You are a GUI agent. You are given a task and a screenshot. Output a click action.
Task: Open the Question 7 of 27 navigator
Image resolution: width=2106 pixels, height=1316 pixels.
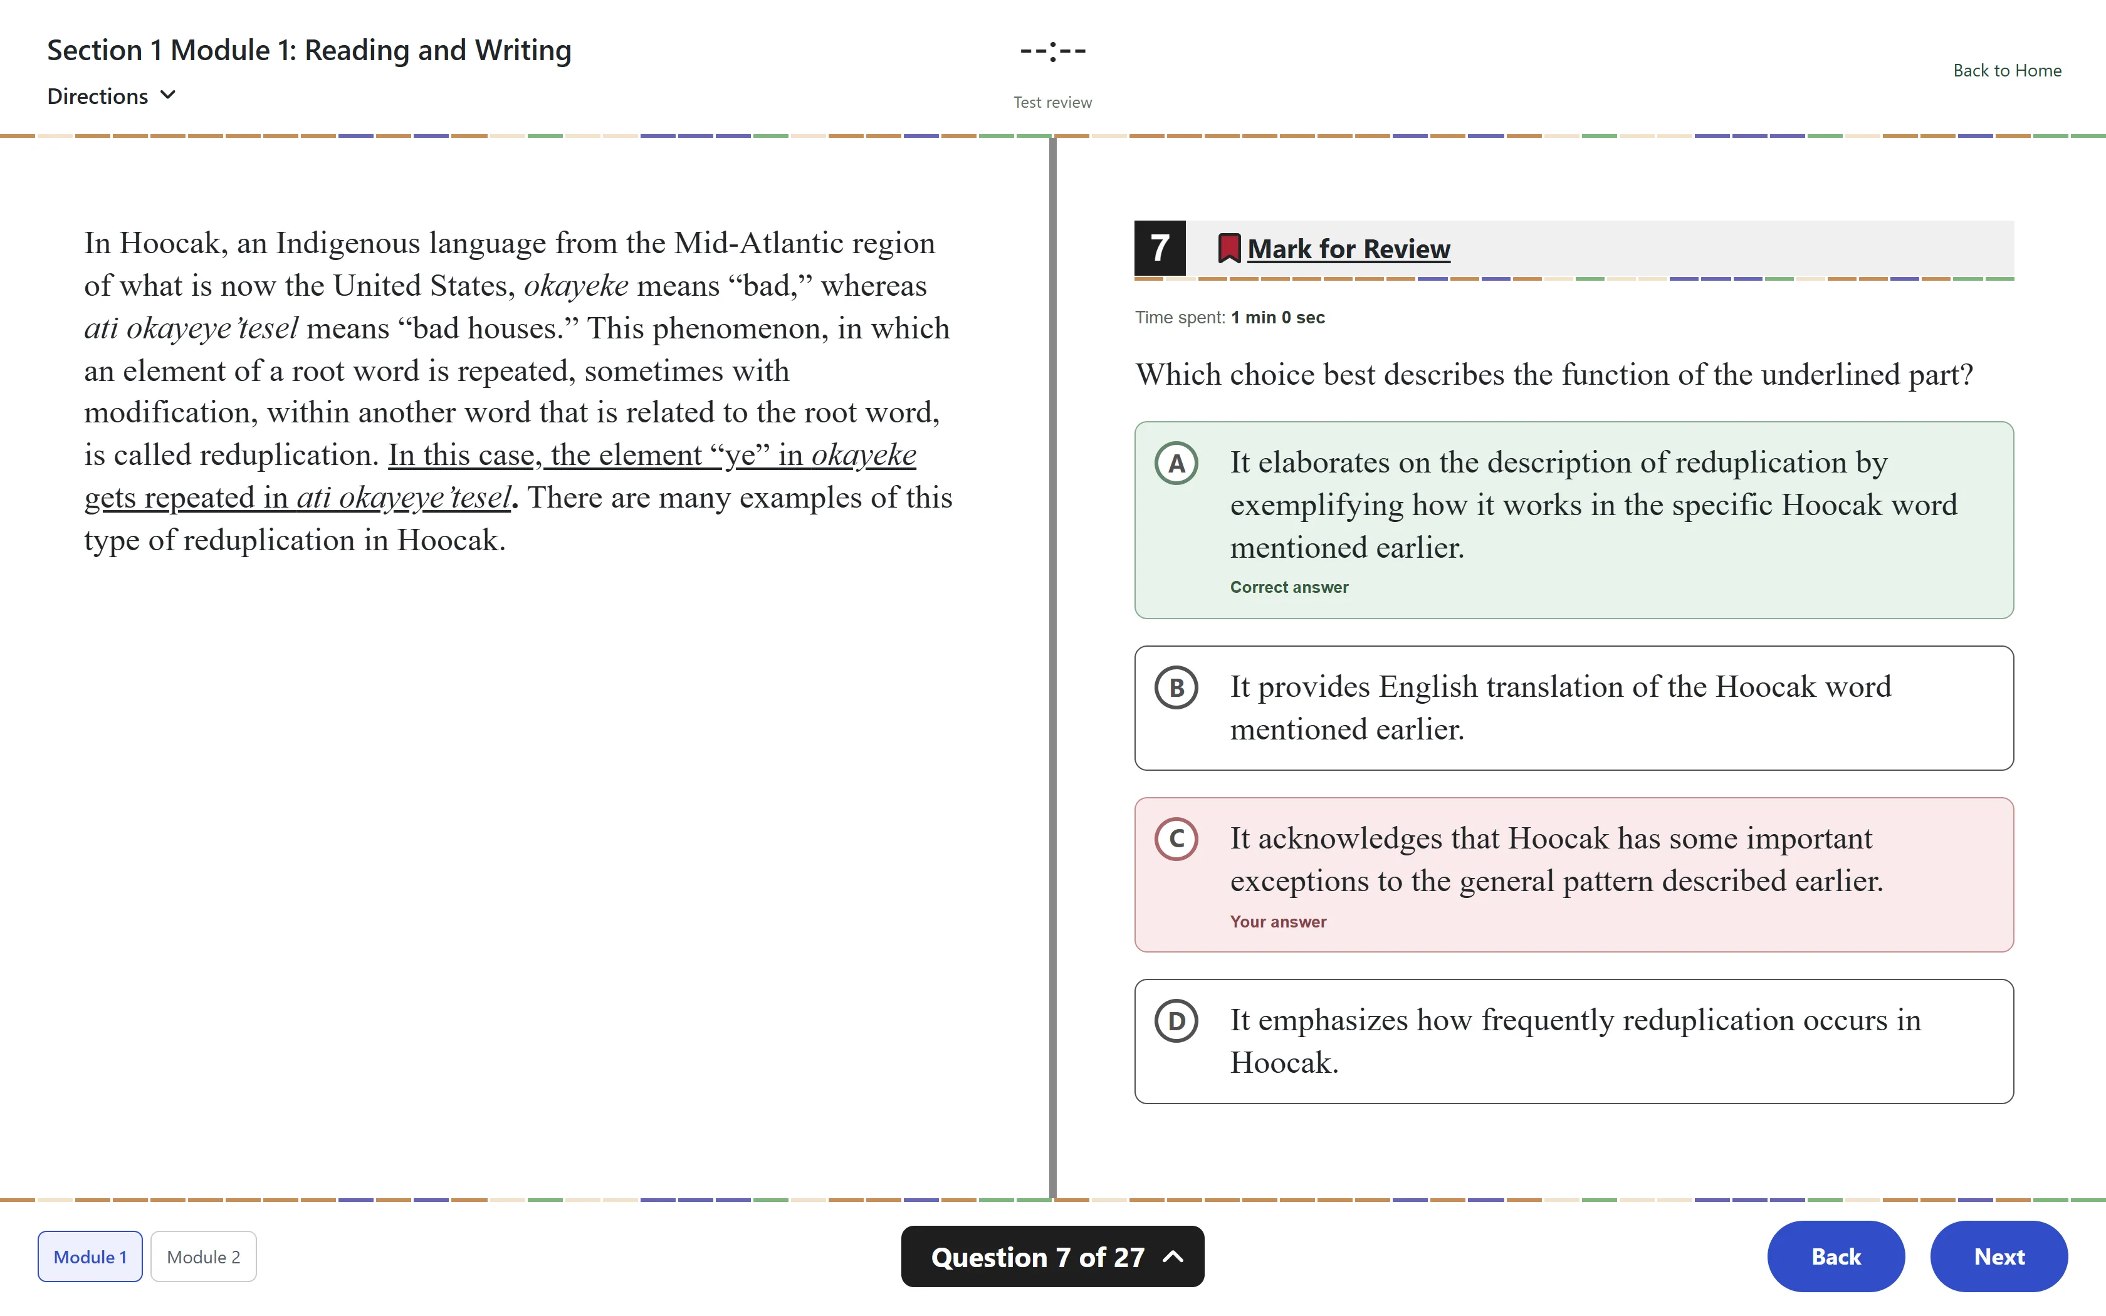[1052, 1256]
